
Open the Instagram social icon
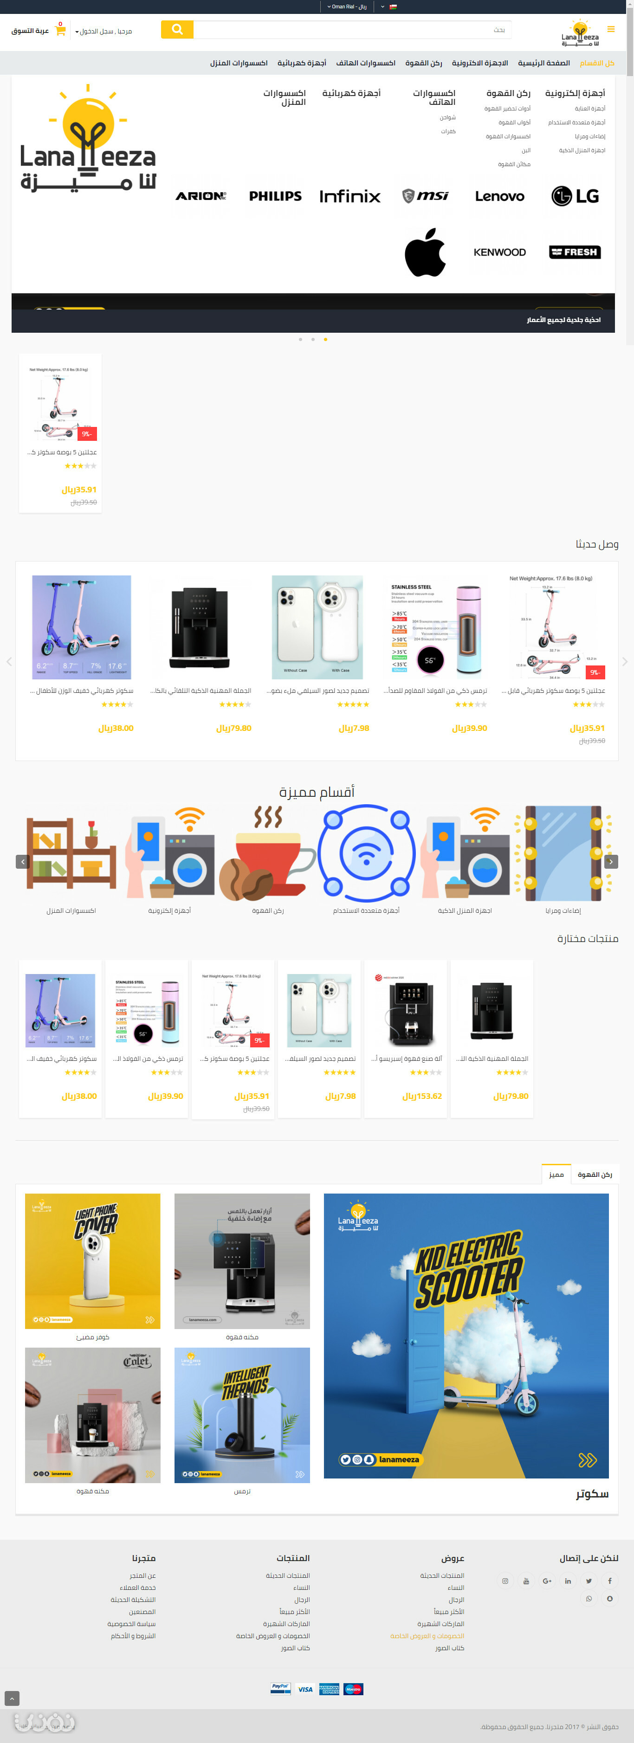click(x=505, y=1581)
